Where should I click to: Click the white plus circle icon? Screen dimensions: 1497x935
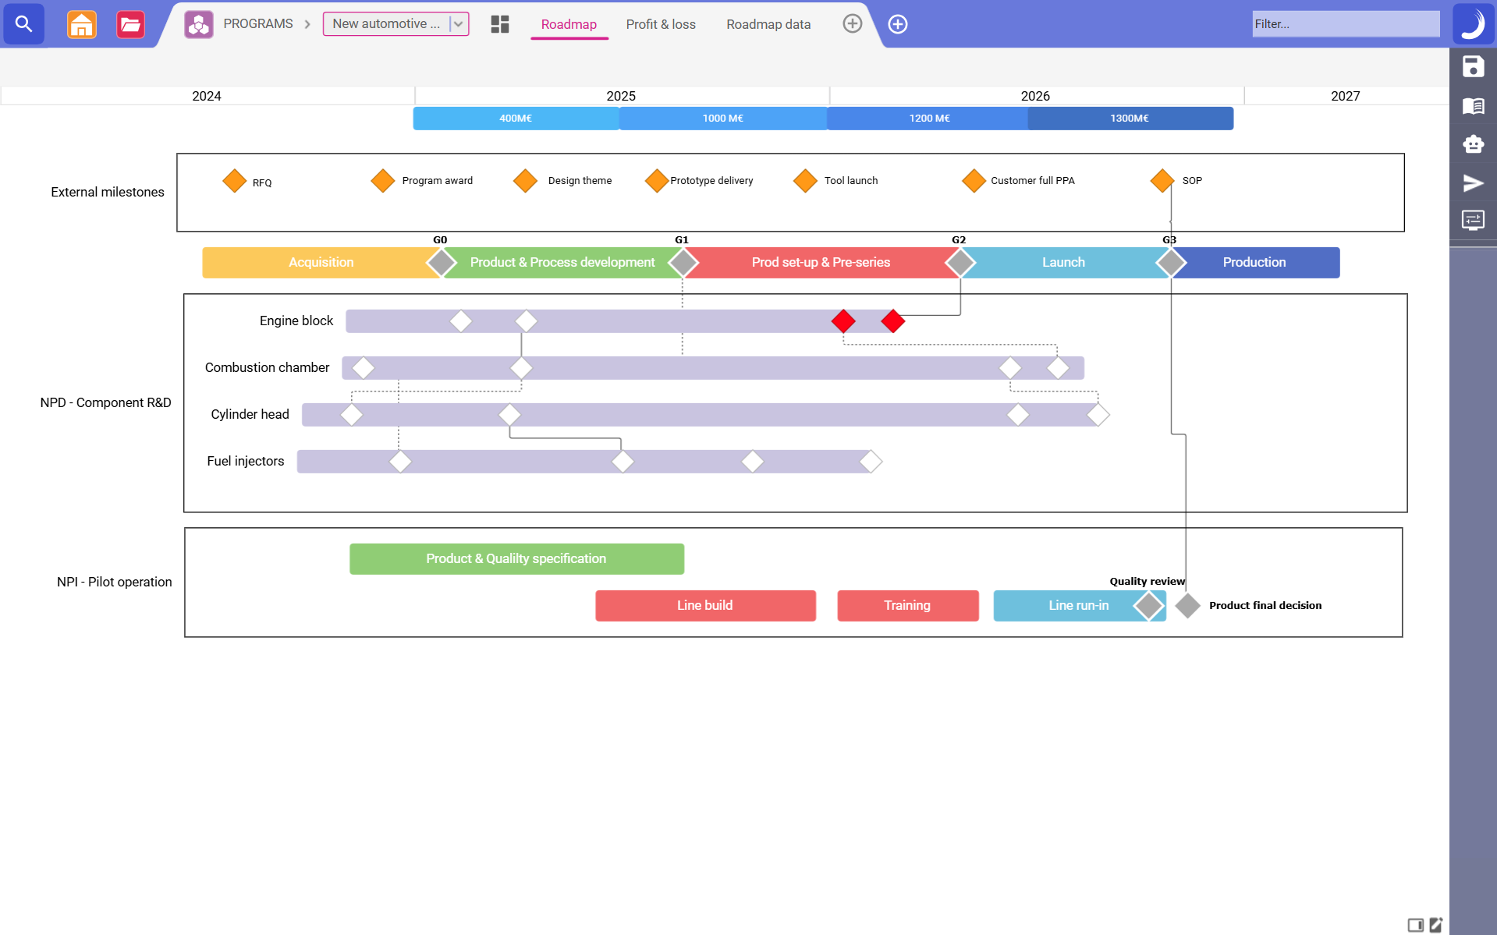(898, 24)
